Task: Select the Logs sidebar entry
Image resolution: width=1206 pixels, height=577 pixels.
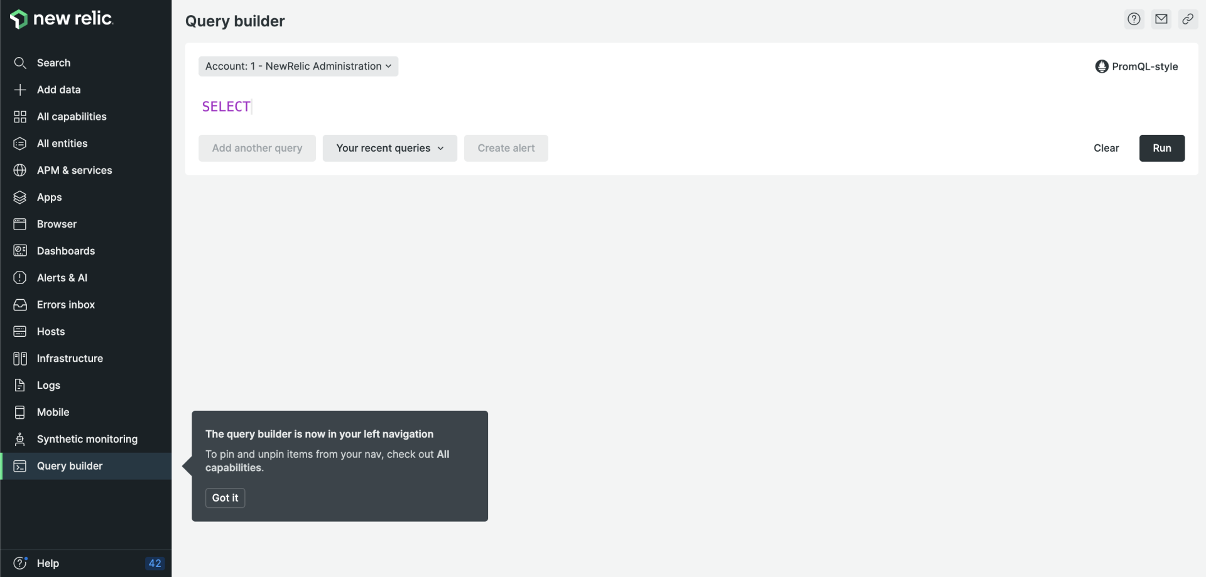Action: click(48, 385)
